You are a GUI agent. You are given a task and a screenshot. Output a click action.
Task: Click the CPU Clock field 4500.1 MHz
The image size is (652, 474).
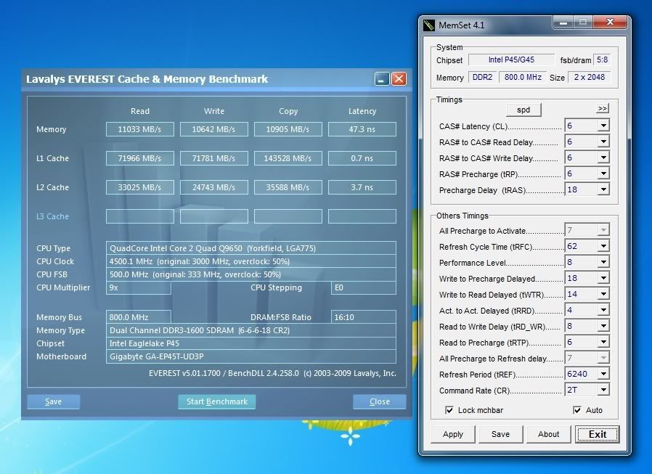click(x=251, y=261)
